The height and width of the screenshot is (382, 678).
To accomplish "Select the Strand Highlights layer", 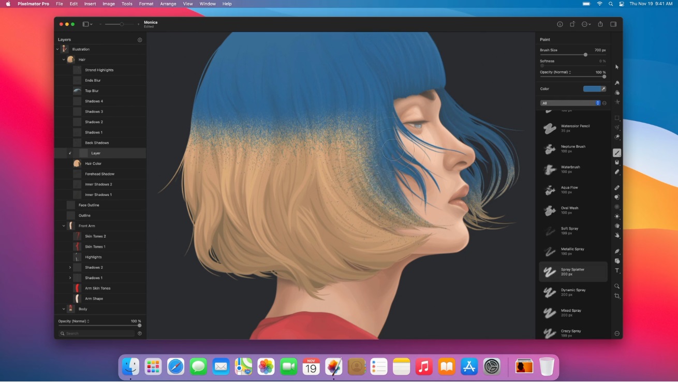I will [x=100, y=70].
